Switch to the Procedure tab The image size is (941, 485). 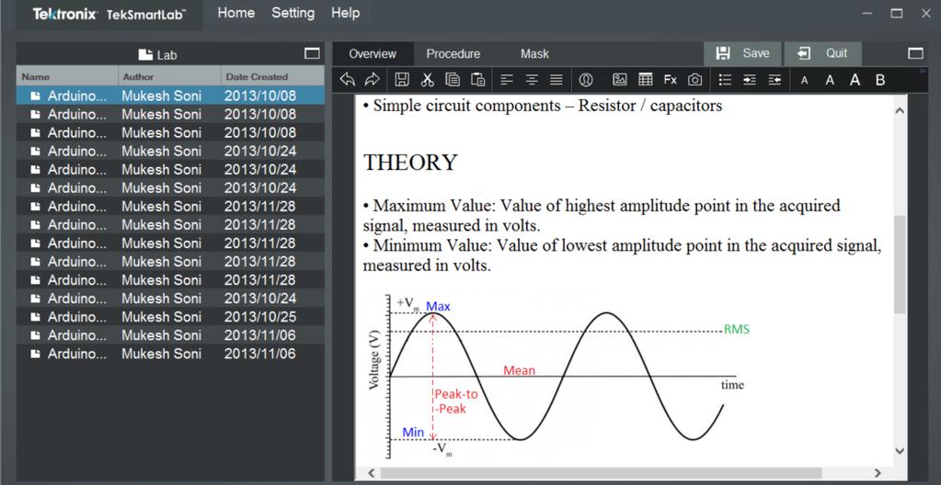(453, 54)
